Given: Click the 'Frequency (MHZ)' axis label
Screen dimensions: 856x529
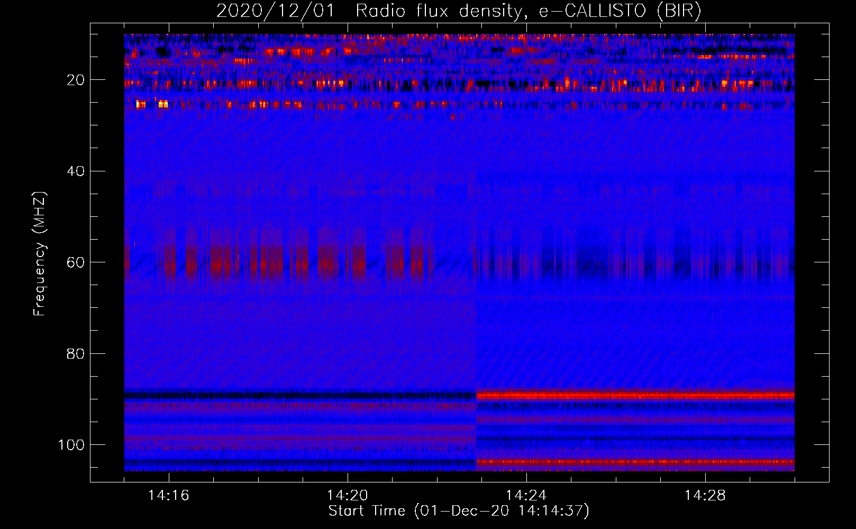Looking at the screenshot, I should (x=40, y=253).
